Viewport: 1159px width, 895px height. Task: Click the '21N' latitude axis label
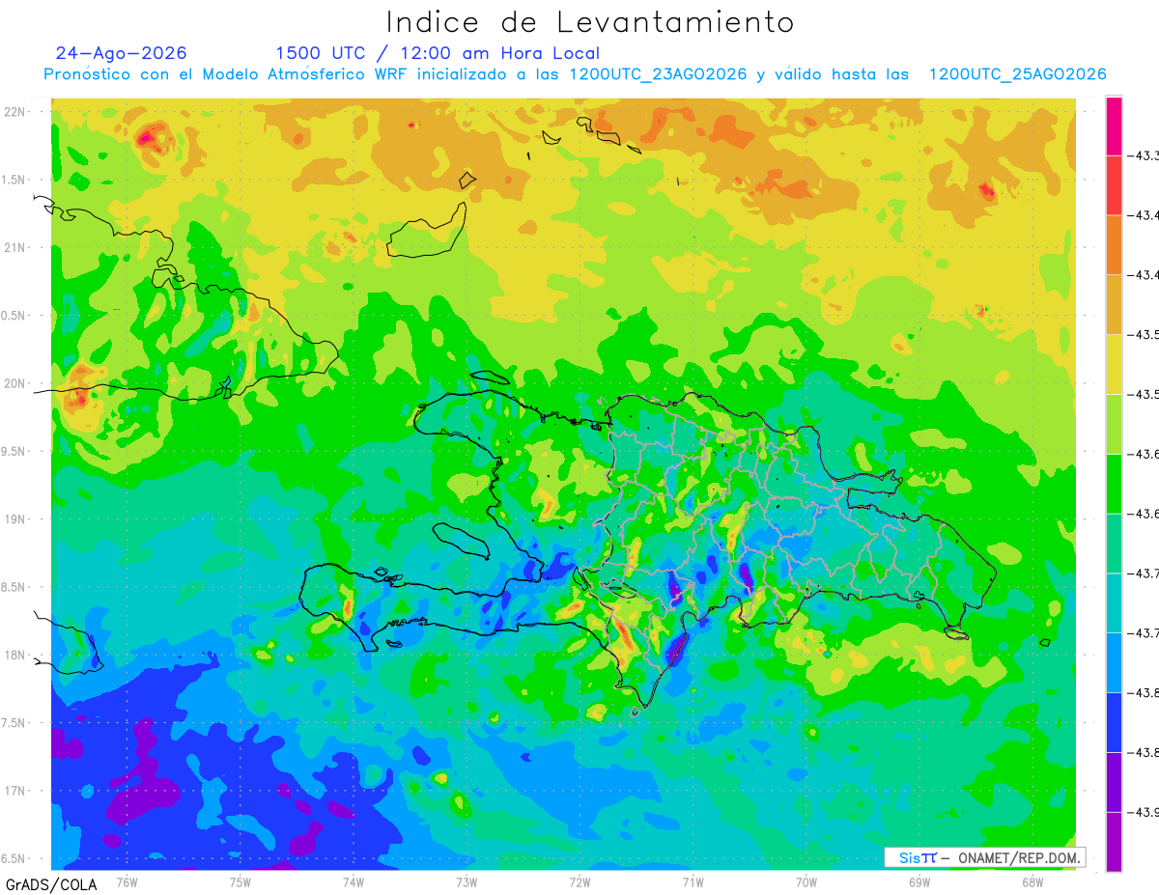click(x=14, y=247)
